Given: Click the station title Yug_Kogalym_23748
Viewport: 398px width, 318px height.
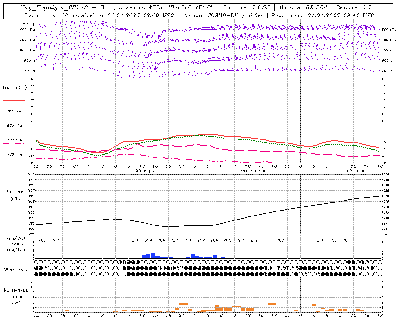Looking at the screenshot, I should click(x=54, y=7).
